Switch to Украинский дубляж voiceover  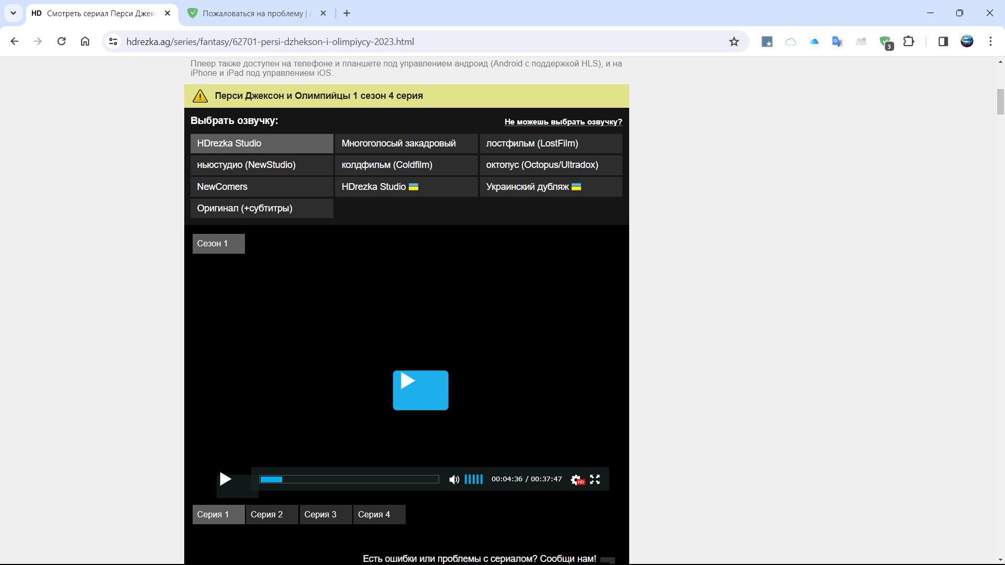click(551, 187)
